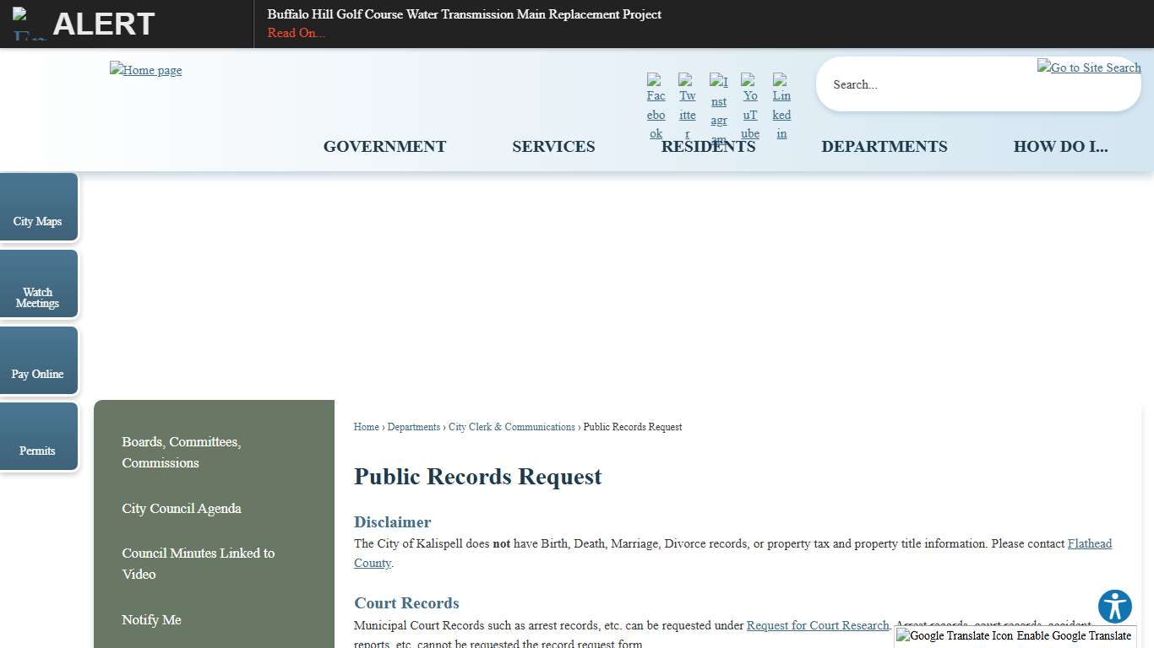1154x648 pixels.
Task: Expand the GOVERNMENT navigation menu
Action: (384, 146)
